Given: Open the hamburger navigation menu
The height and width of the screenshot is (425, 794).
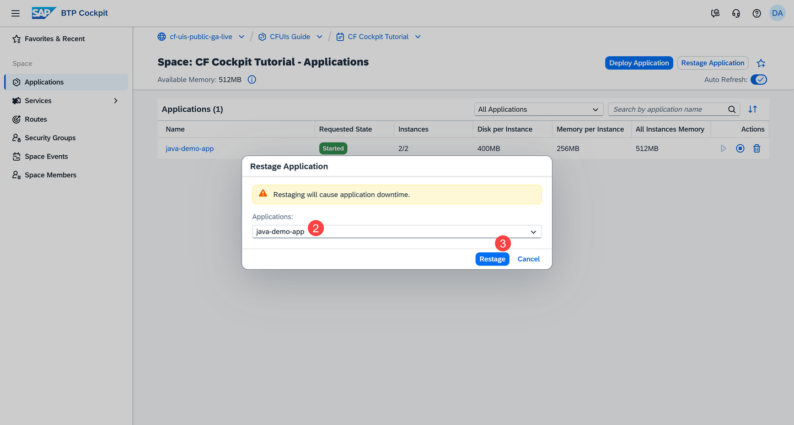Looking at the screenshot, I should (x=15, y=13).
